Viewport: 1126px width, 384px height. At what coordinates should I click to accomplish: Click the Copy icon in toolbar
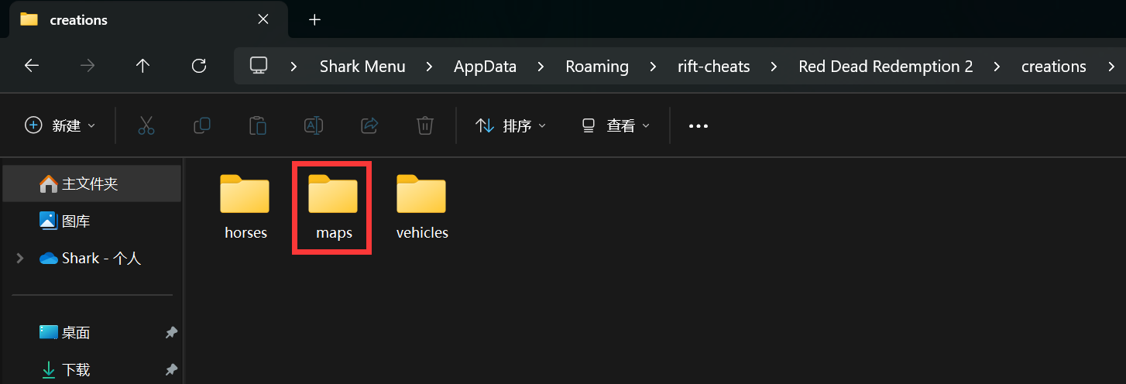(x=202, y=125)
